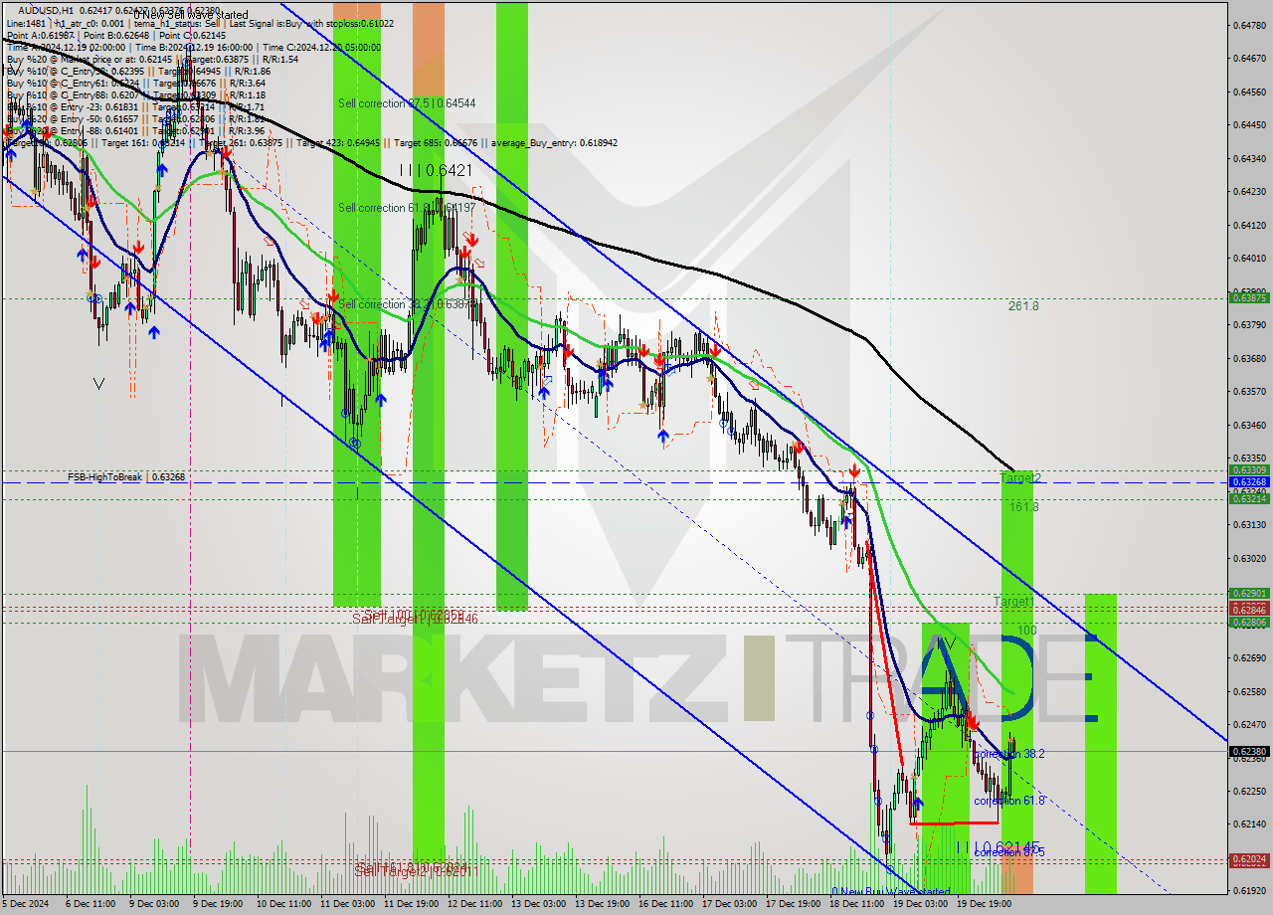Screen dimensions: 1273x915
Task: Select the green 0.63309 price tag
Action: point(1249,470)
